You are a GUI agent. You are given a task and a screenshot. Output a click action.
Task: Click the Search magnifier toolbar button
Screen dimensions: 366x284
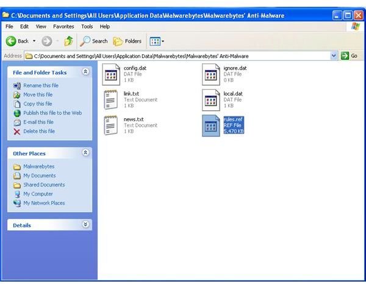[94, 41]
